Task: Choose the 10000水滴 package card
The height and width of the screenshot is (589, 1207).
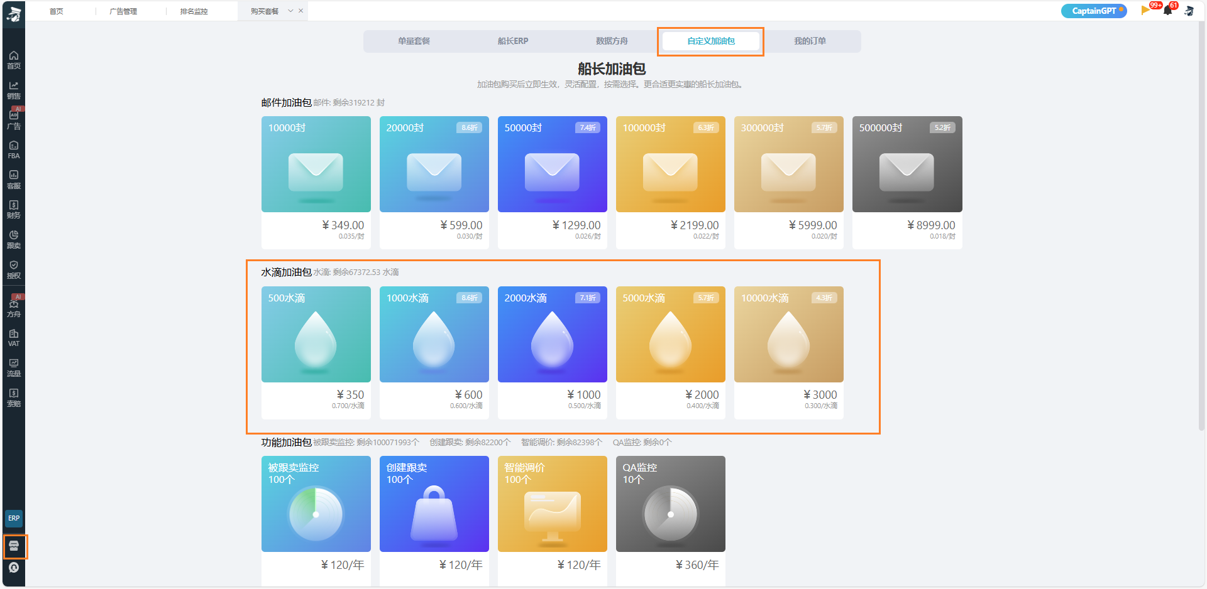Action: point(789,352)
